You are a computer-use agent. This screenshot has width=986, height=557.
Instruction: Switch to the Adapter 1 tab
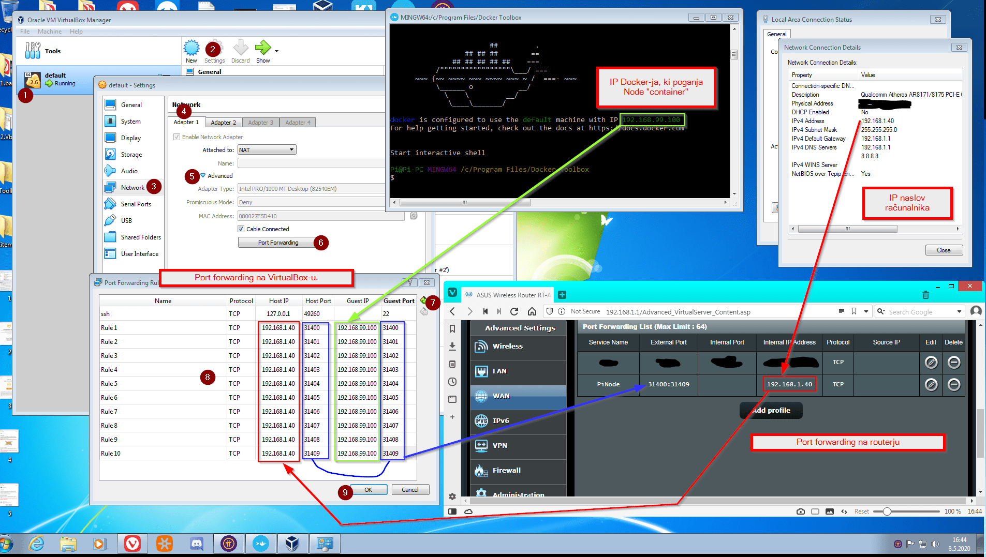186,122
